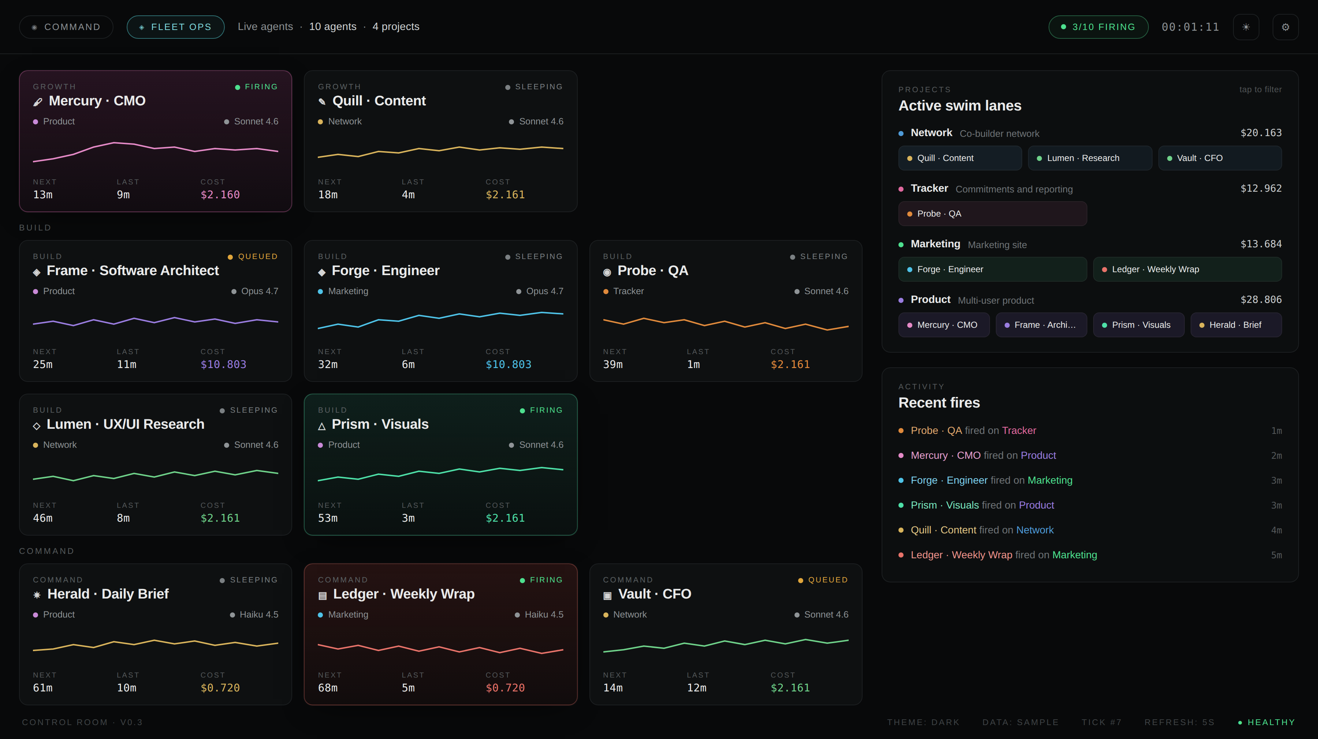Click the rocket icon beside Mercury · CMO
Screen dimensions: 1318x739
click(38, 102)
